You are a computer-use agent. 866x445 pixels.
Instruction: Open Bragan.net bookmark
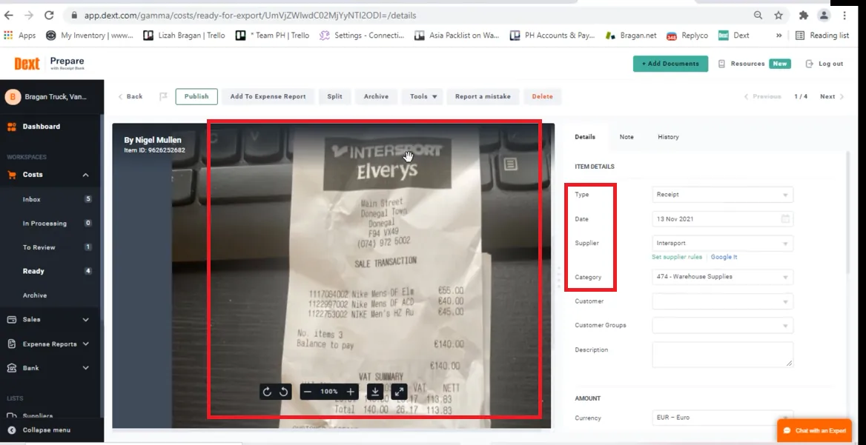[631, 36]
